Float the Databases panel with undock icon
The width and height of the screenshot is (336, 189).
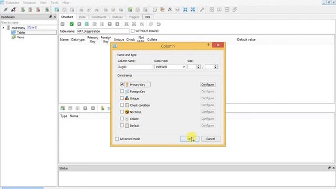tap(50, 17)
